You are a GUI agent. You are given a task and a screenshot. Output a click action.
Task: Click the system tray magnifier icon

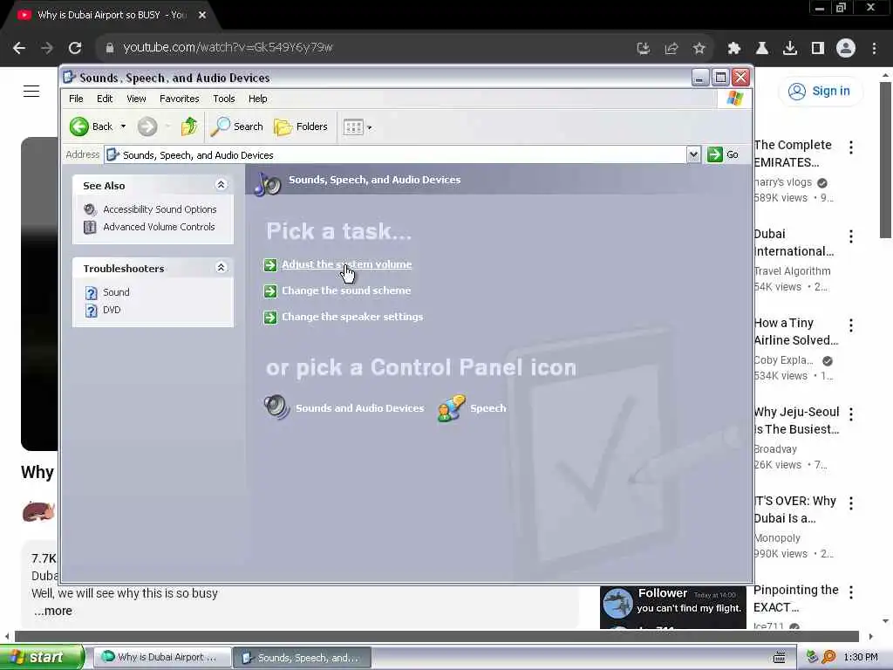[828, 657]
